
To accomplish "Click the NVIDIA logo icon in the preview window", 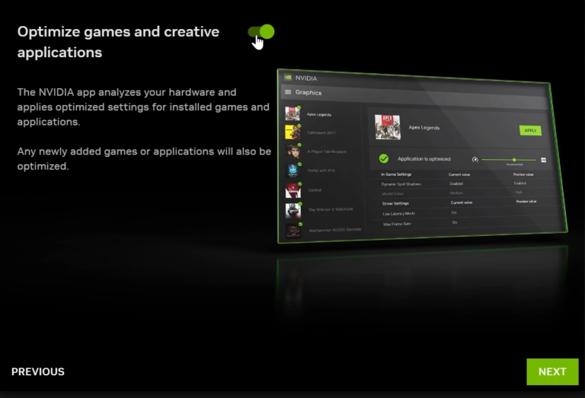I will (x=288, y=78).
